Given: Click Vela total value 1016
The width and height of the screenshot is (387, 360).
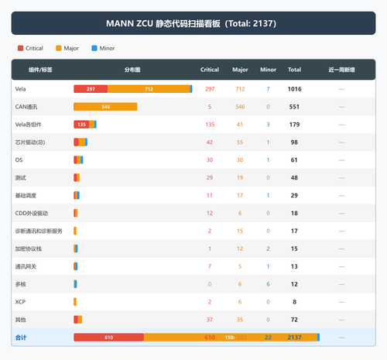Looking at the screenshot, I should tap(294, 89).
